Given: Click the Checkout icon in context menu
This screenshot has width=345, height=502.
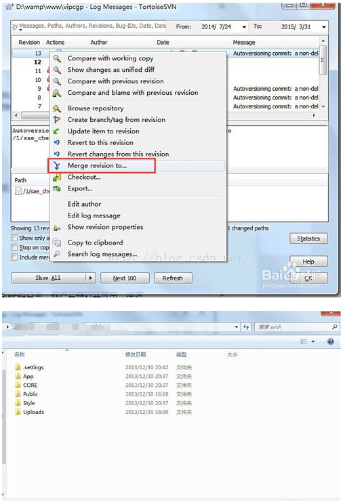Looking at the screenshot, I should point(57,177).
